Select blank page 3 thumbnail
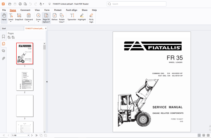The image size is (211, 138). point(25,106)
